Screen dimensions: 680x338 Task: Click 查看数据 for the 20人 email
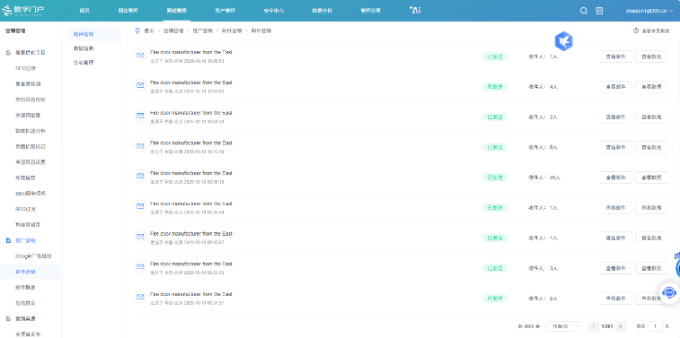pyautogui.click(x=651, y=178)
